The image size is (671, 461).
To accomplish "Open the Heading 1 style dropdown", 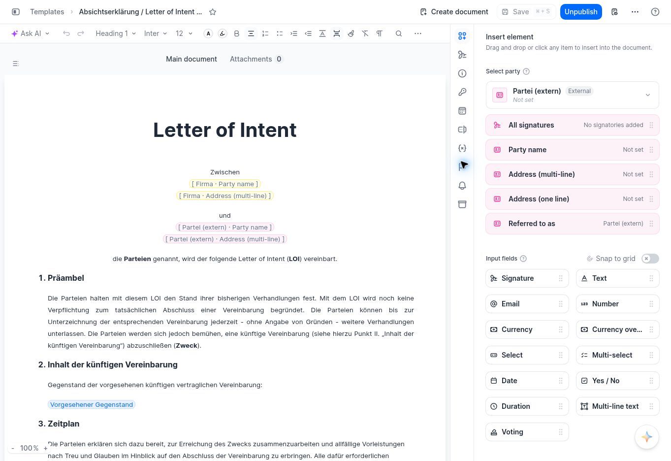I will click(116, 33).
